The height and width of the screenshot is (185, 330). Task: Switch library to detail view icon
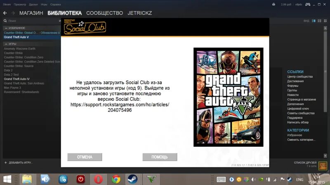tap(313, 21)
